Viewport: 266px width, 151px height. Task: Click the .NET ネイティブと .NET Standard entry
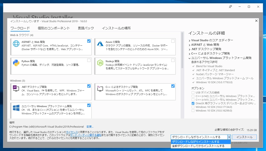pyautogui.click(x=215, y=70)
